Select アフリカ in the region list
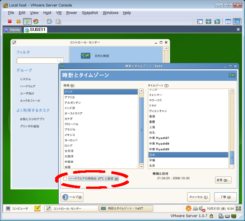 point(101,97)
